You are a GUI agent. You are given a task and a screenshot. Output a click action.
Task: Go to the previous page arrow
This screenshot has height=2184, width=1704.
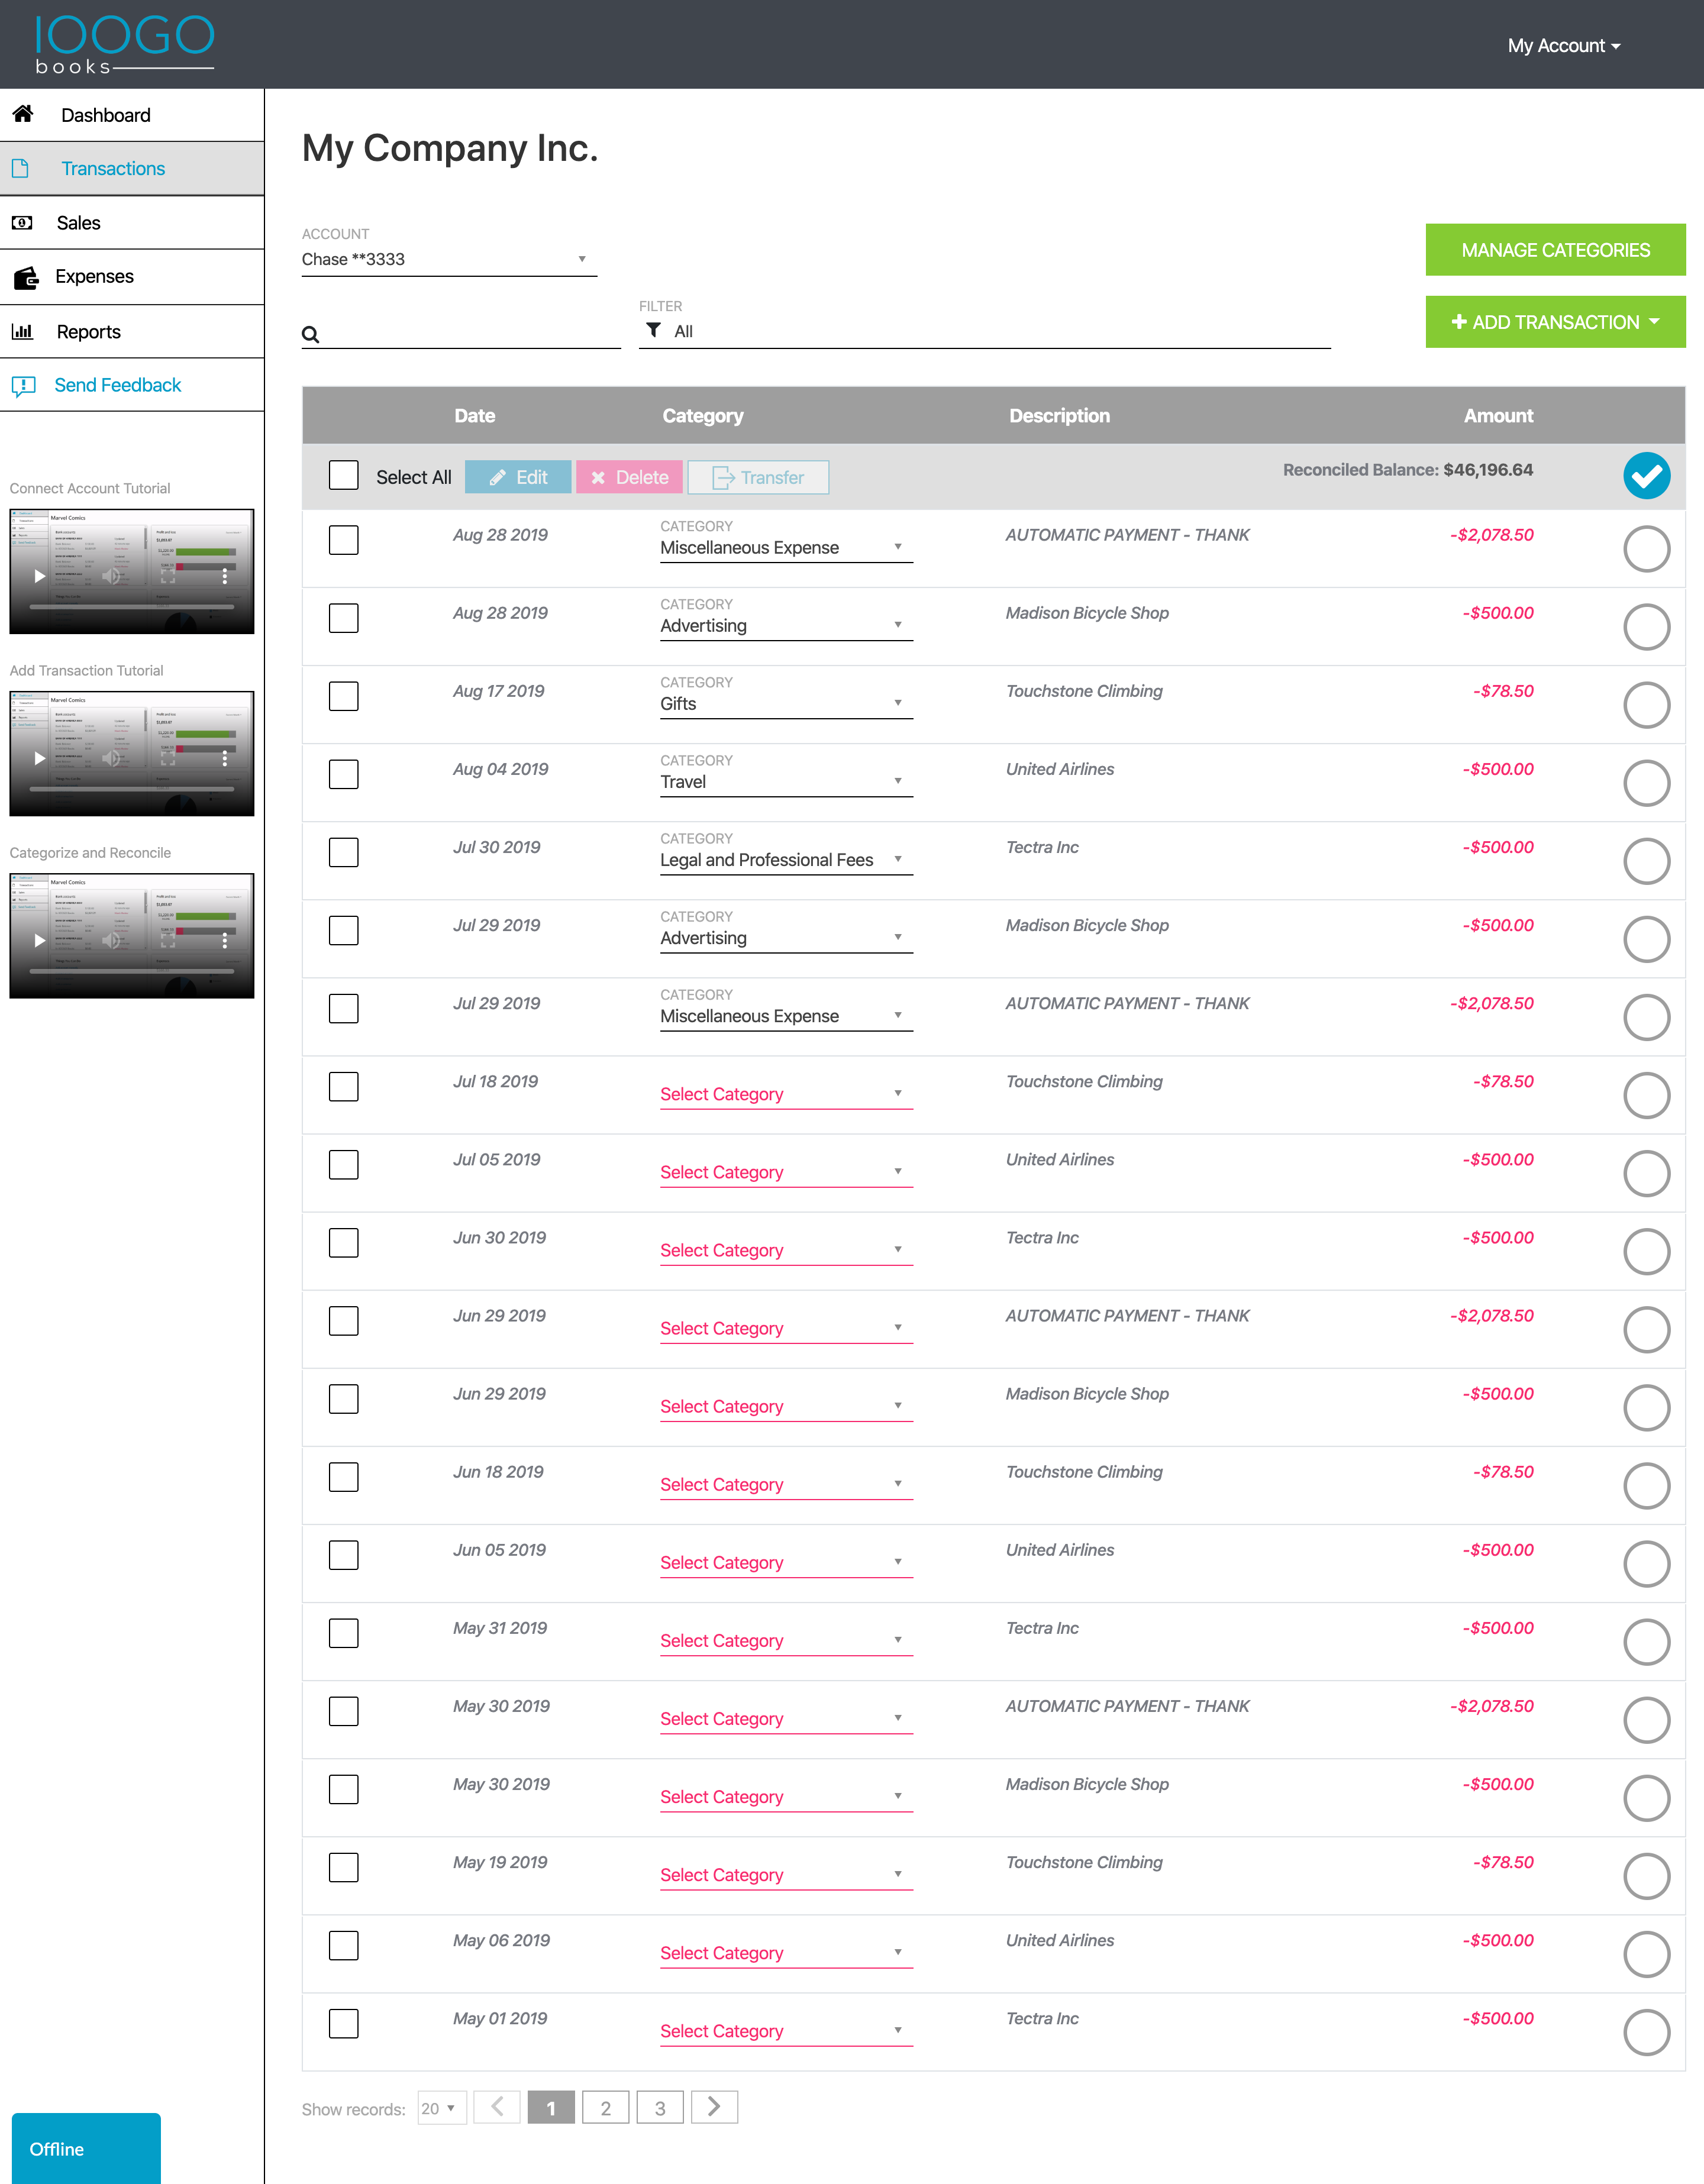point(497,2107)
